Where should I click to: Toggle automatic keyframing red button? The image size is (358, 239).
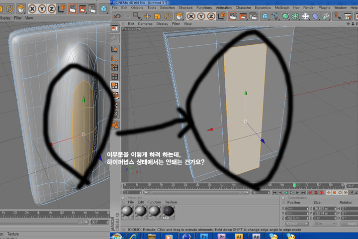coord(316,193)
